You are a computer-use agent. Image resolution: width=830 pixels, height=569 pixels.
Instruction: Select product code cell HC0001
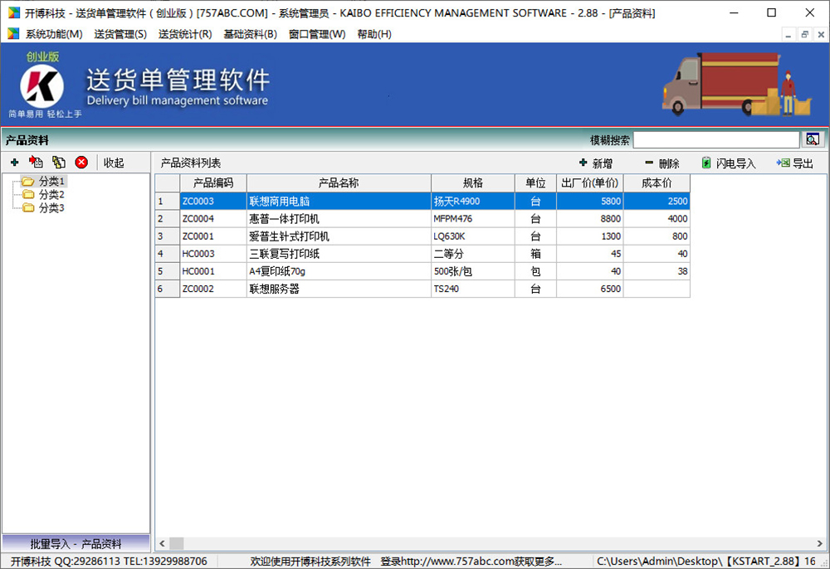pyautogui.click(x=213, y=270)
